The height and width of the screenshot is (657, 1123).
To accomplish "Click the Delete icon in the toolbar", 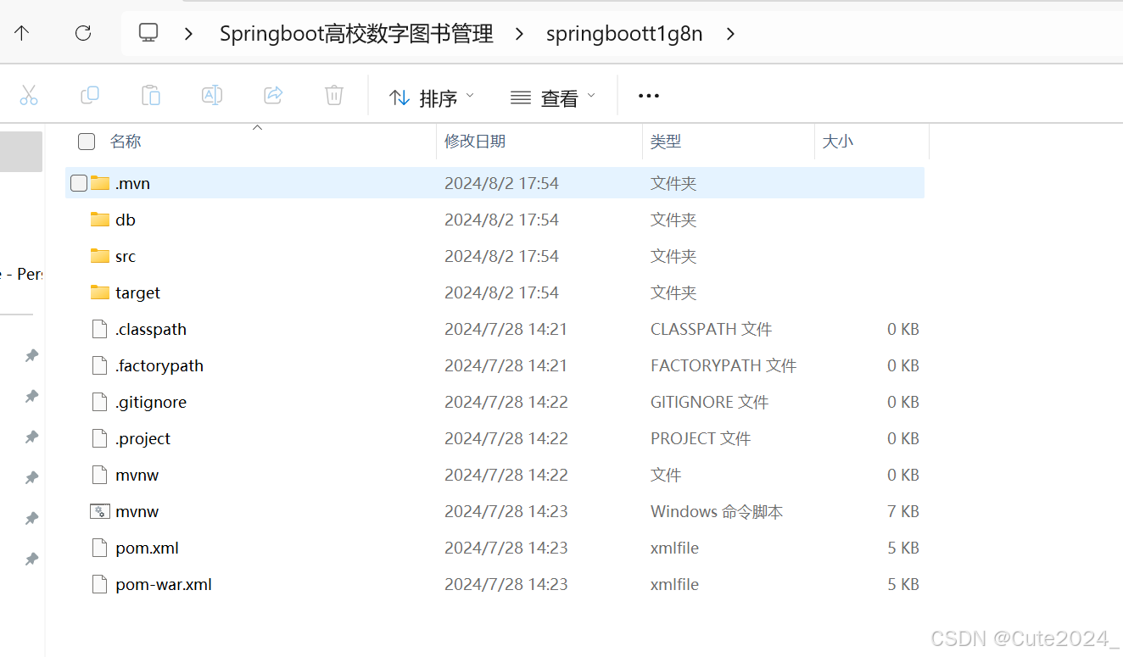I will [333, 95].
